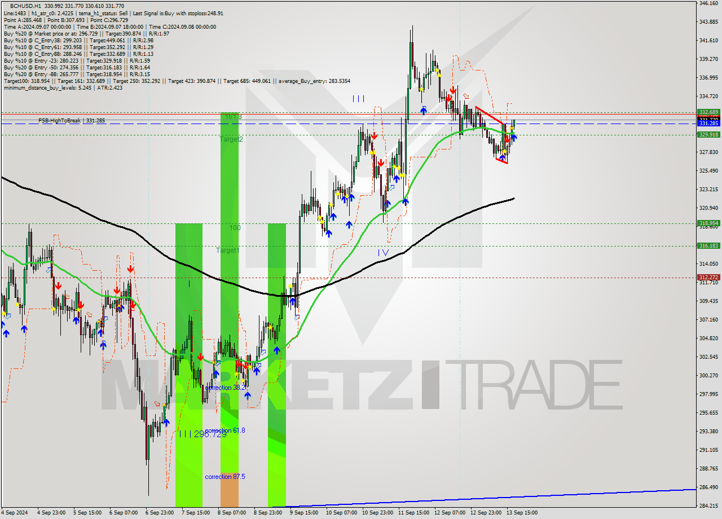Viewport: 722px width, 519px height.
Task: Click the 161.8 Fibonacci level label
Action: point(233,116)
